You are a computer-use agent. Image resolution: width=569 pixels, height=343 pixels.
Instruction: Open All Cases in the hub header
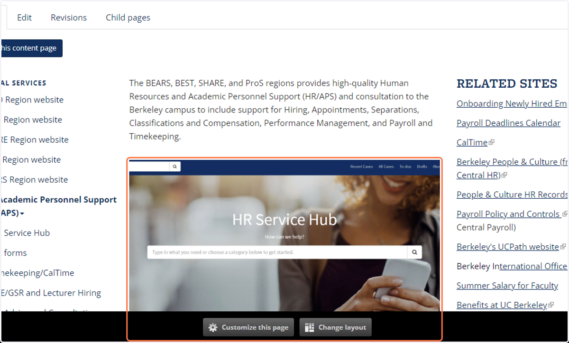[x=386, y=167]
